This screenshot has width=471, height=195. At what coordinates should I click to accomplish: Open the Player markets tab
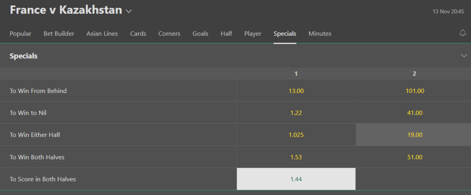click(252, 34)
